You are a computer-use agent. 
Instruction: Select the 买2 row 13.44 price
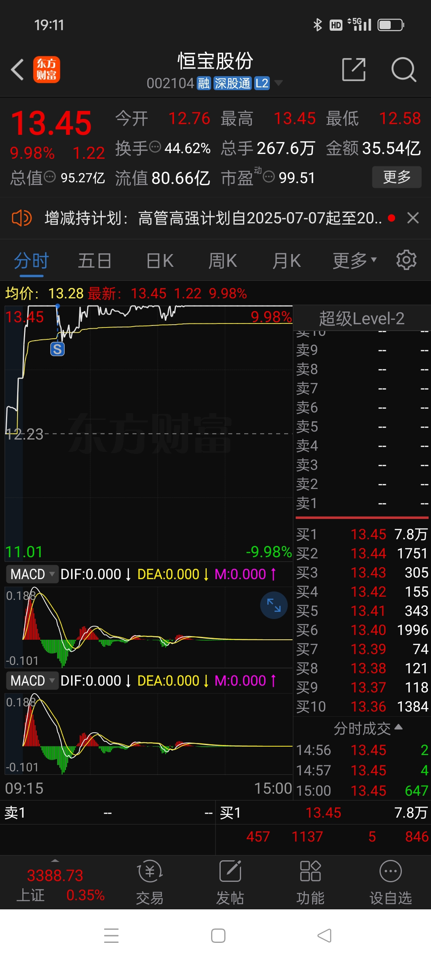click(x=368, y=554)
